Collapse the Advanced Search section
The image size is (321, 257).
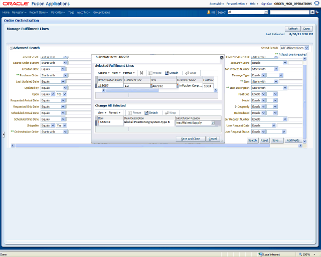click(11, 48)
